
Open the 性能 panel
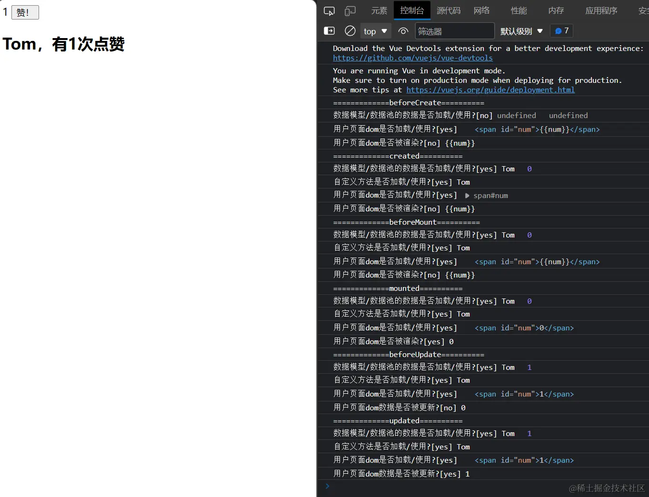click(x=519, y=10)
